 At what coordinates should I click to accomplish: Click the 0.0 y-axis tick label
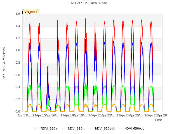(x=18, y=112)
